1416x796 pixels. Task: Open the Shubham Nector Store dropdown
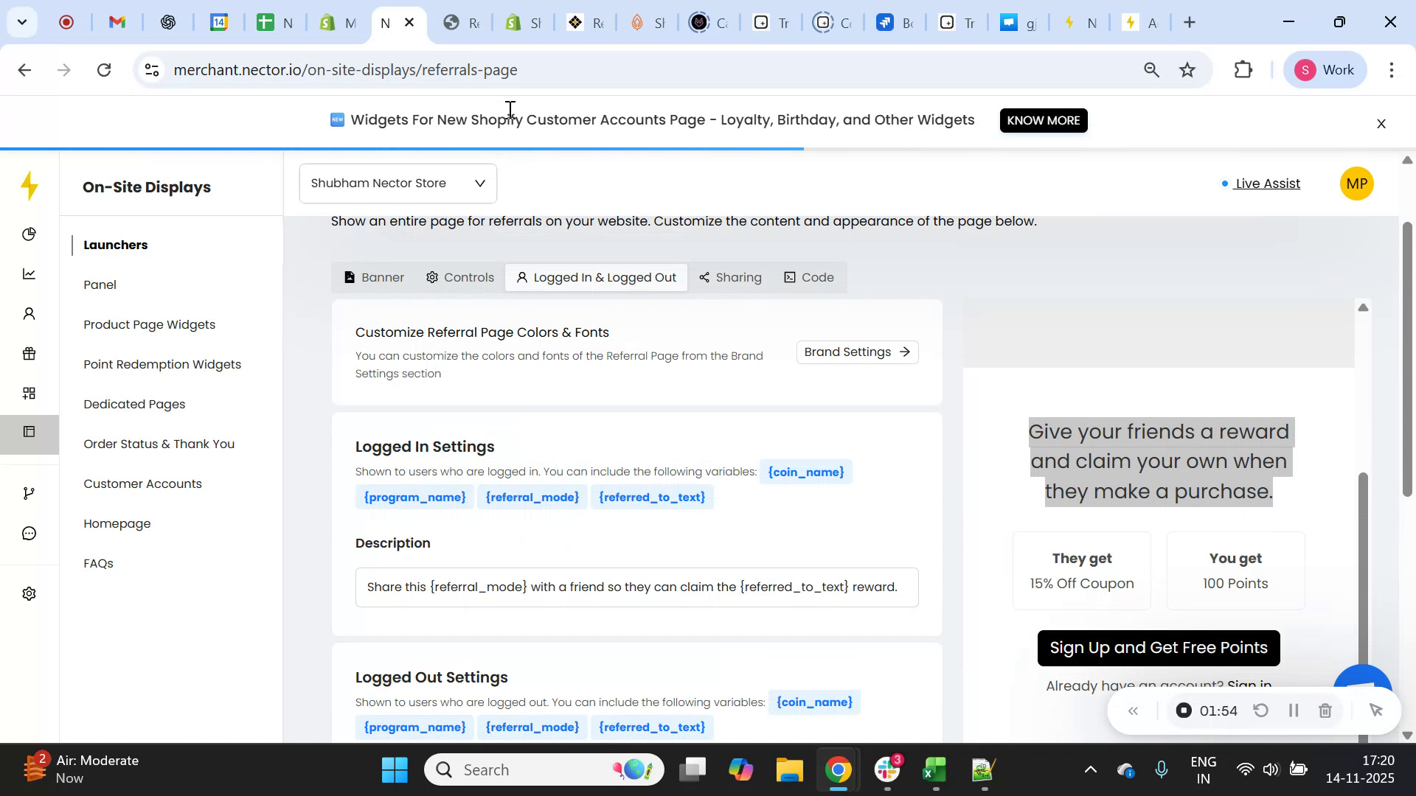coord(398,183)
